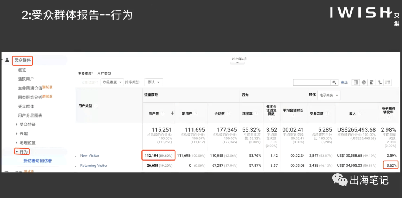
Task: Select the data table view icon
Action: coord(356,82)
